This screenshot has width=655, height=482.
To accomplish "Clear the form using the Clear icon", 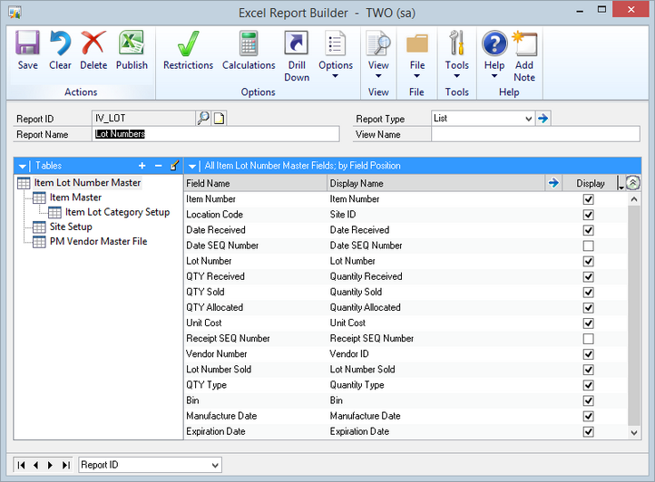I will tap(60, 43).
